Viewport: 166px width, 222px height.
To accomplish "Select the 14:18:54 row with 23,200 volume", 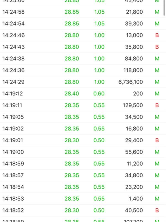I will (83, 187).
